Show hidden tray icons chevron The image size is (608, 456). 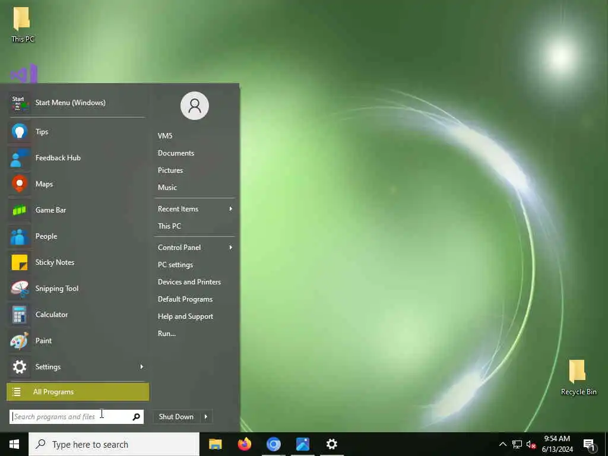[502, 444]
